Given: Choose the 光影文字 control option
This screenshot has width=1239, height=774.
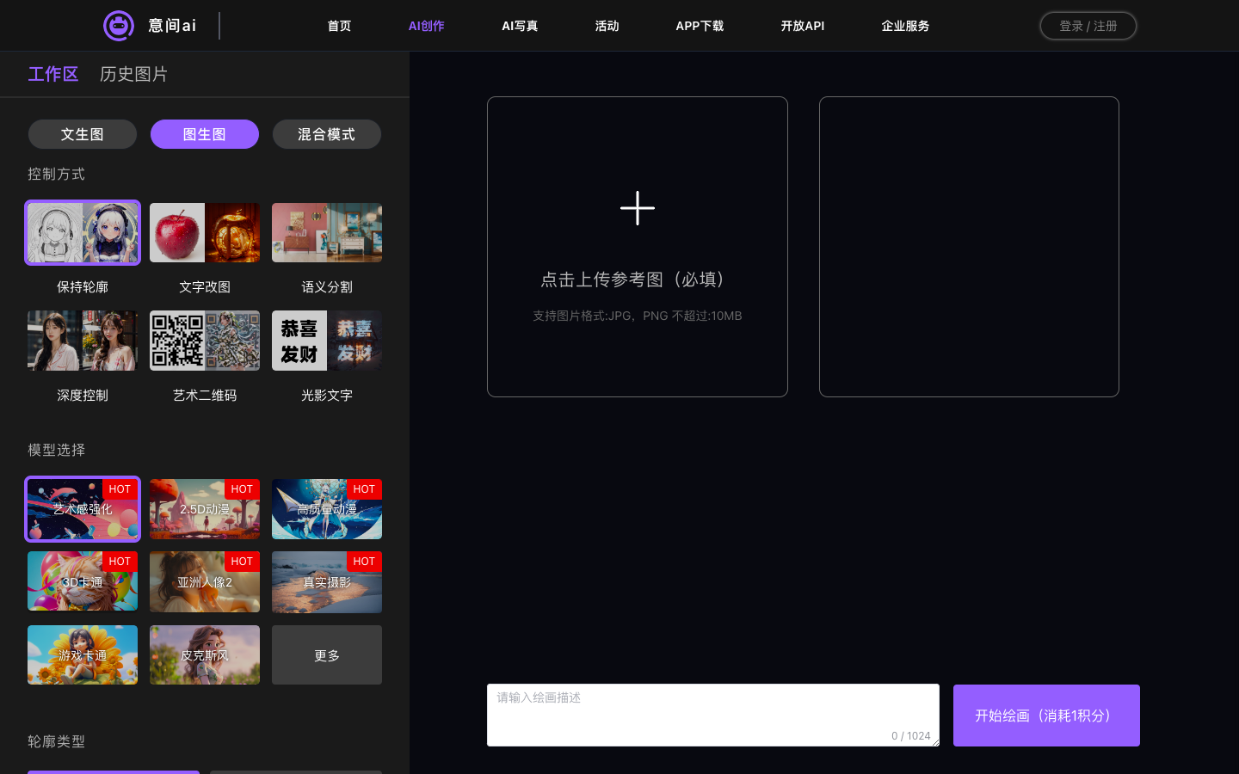Looking at the screenshot, I should [326, 341].
